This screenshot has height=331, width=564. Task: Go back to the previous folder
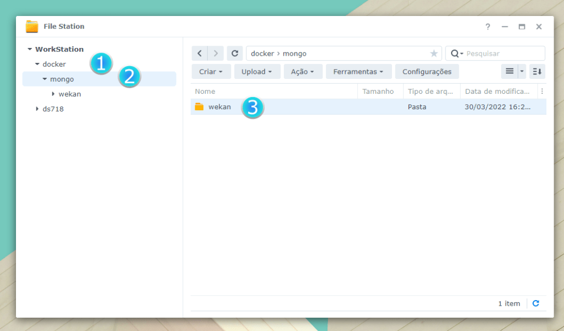(199, 54)
